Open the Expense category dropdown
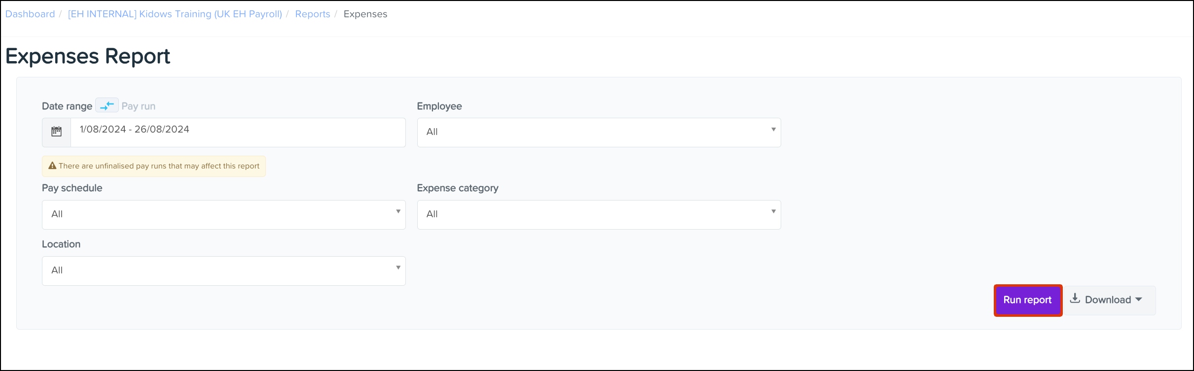Screen dimensions: 1194x371 (x=599, y=214)
